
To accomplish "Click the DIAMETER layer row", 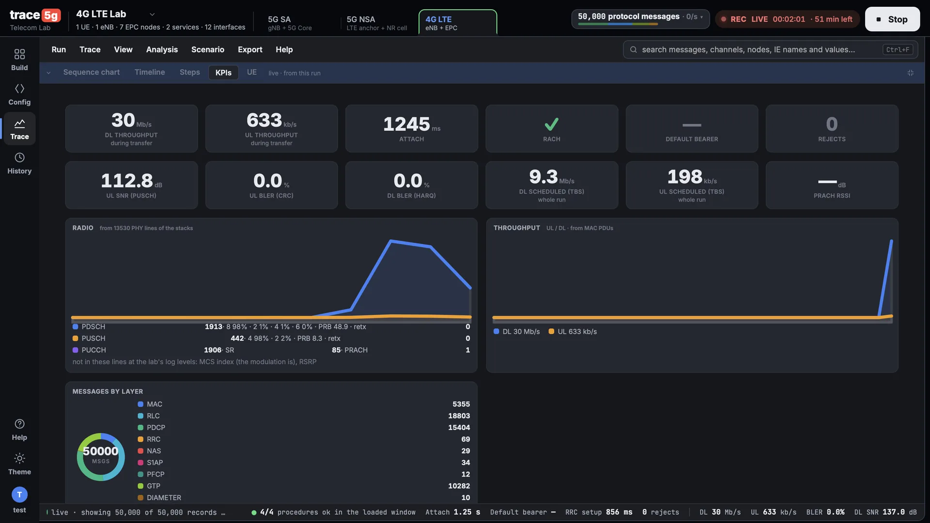I will [x=304, y=497].
